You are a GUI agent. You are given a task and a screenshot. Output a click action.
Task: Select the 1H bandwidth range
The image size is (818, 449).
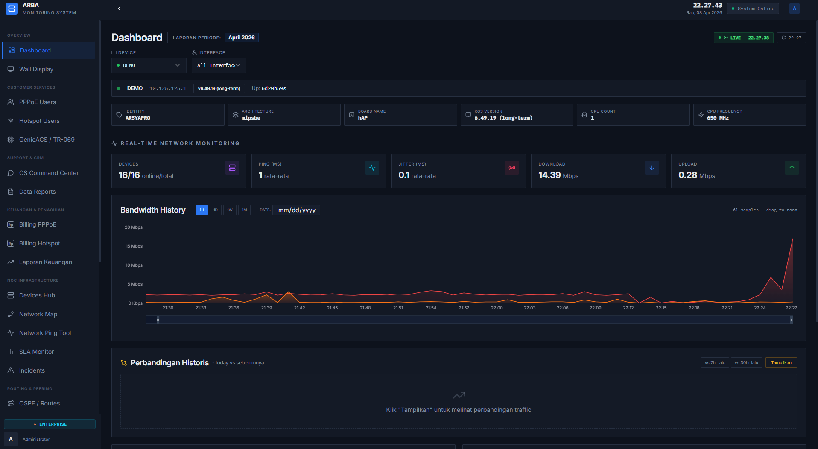(202, 210)
